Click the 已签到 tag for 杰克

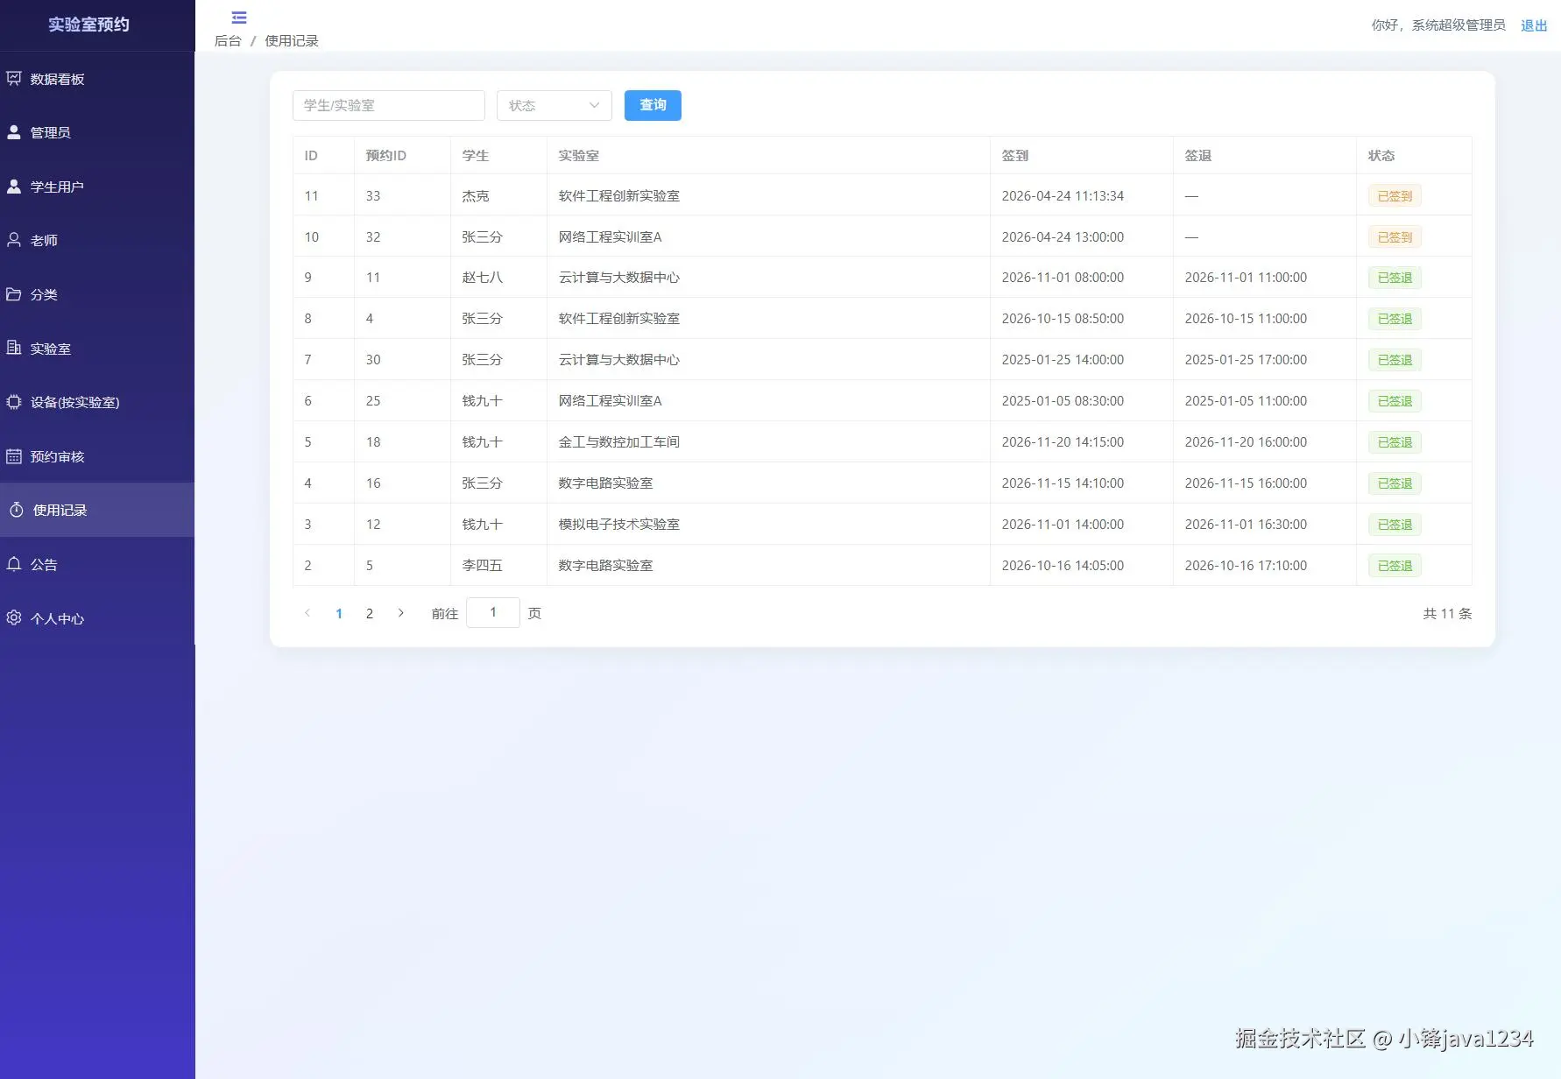pyautogui.click(x=1395, y=196)
